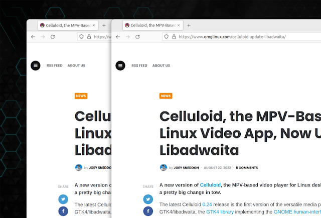Close the Celluloid tab in the front window
The image size is (321, 218).
(179, 25)
